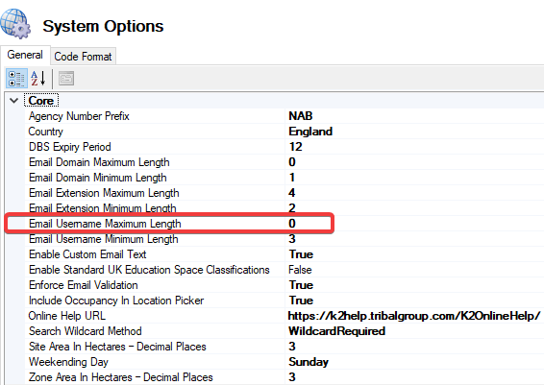Edit the DBS Expiry Period value

pos(414,147)
